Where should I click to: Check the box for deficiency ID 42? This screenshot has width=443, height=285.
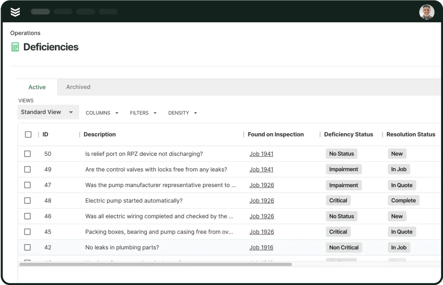click(x=27, y=247)
